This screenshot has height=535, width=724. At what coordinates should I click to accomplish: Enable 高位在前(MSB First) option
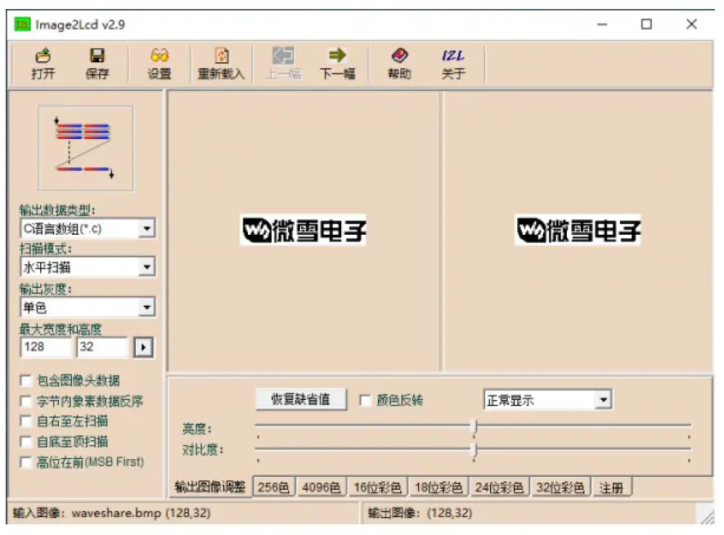[25, 462]
